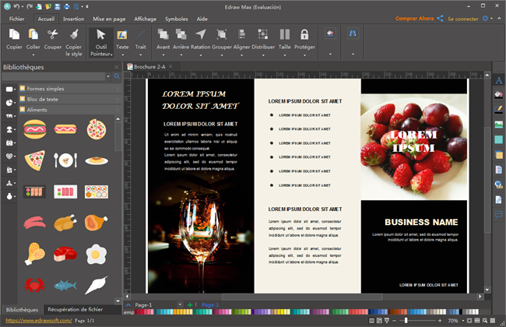The height and width of the screenshot is (327, 506).
Task: Click the zoom slider in status bar
Action: [x=405, y=320]
